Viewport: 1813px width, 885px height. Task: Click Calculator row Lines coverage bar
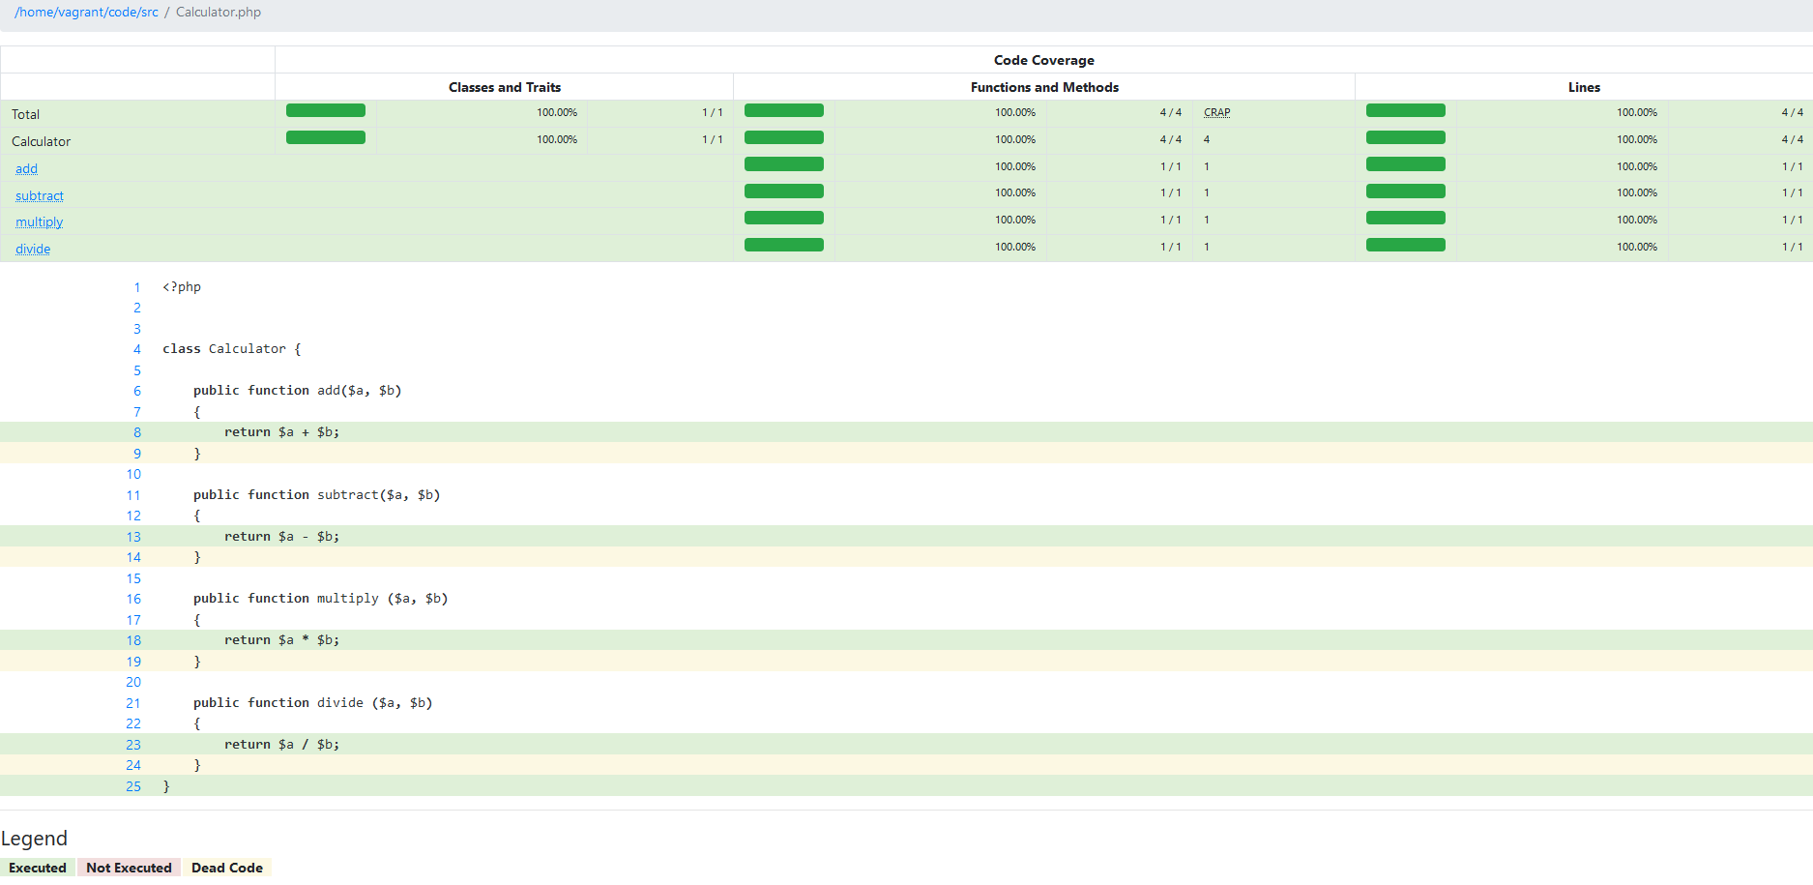[x=1406, y=137]
